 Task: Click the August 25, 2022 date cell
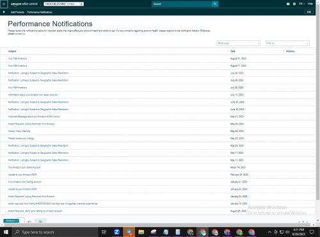point(238,211)
